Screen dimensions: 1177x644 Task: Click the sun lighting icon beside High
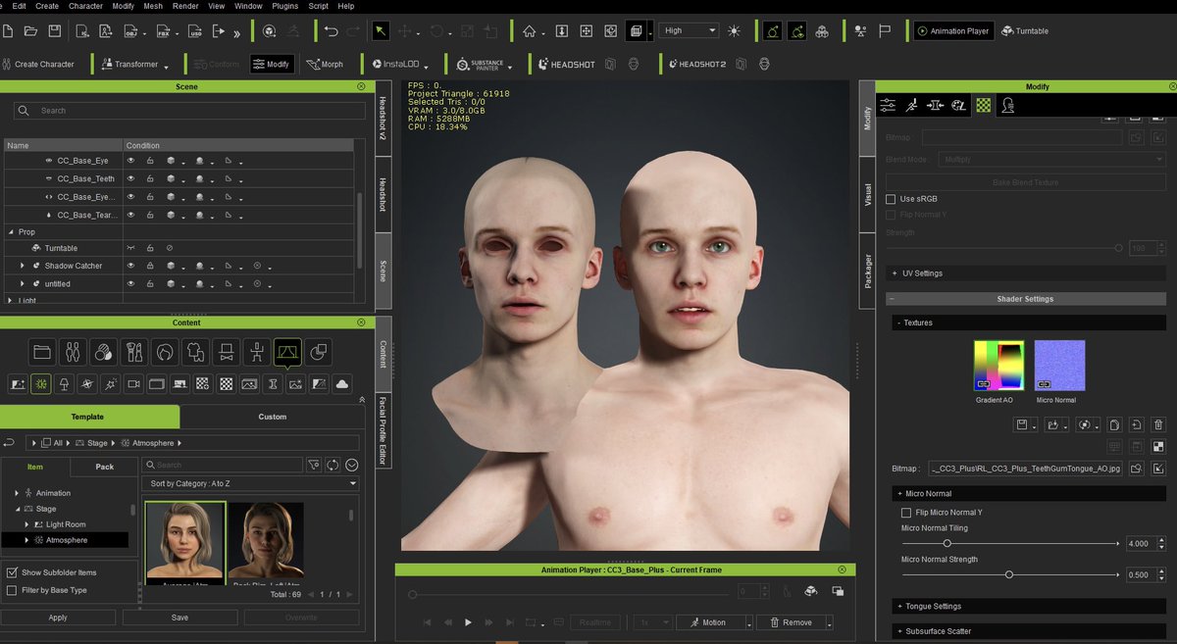click(735, 31)
